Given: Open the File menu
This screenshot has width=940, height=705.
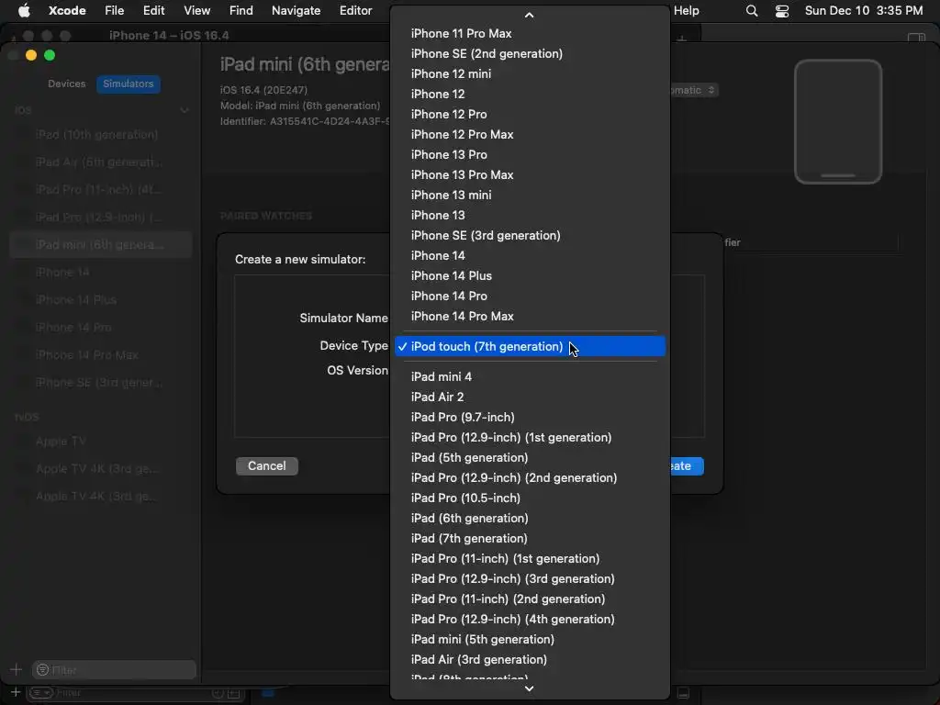Looking at the screenshot, I should pos(114,11).
